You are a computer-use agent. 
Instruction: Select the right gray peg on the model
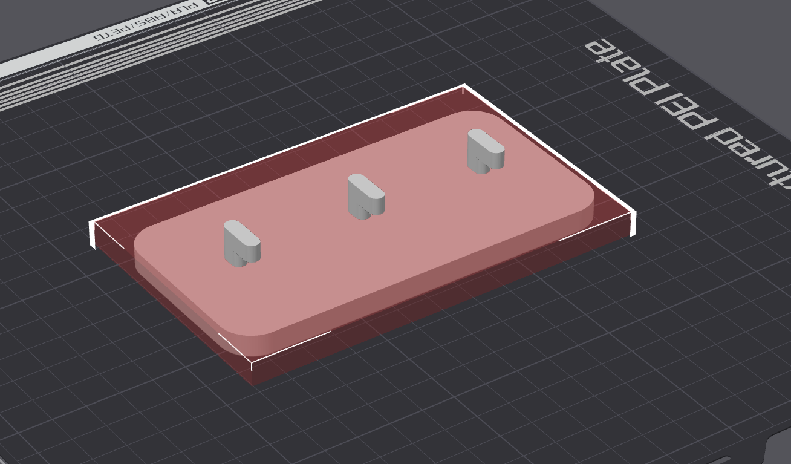pos(486,151)
